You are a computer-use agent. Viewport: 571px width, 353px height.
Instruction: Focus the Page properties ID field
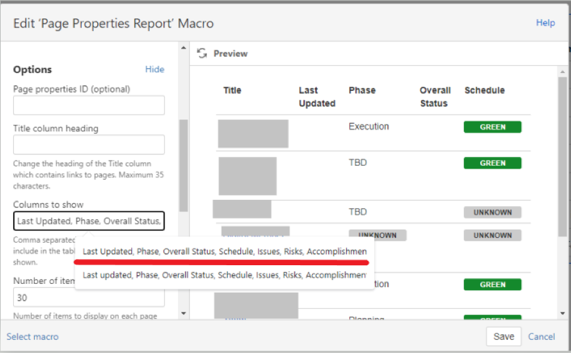click(x=89, y=105)
